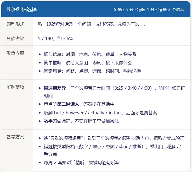Viewport: 192px width, 172px height.
Task: Select the row label 题型形式
Action: tap(15, 24)
